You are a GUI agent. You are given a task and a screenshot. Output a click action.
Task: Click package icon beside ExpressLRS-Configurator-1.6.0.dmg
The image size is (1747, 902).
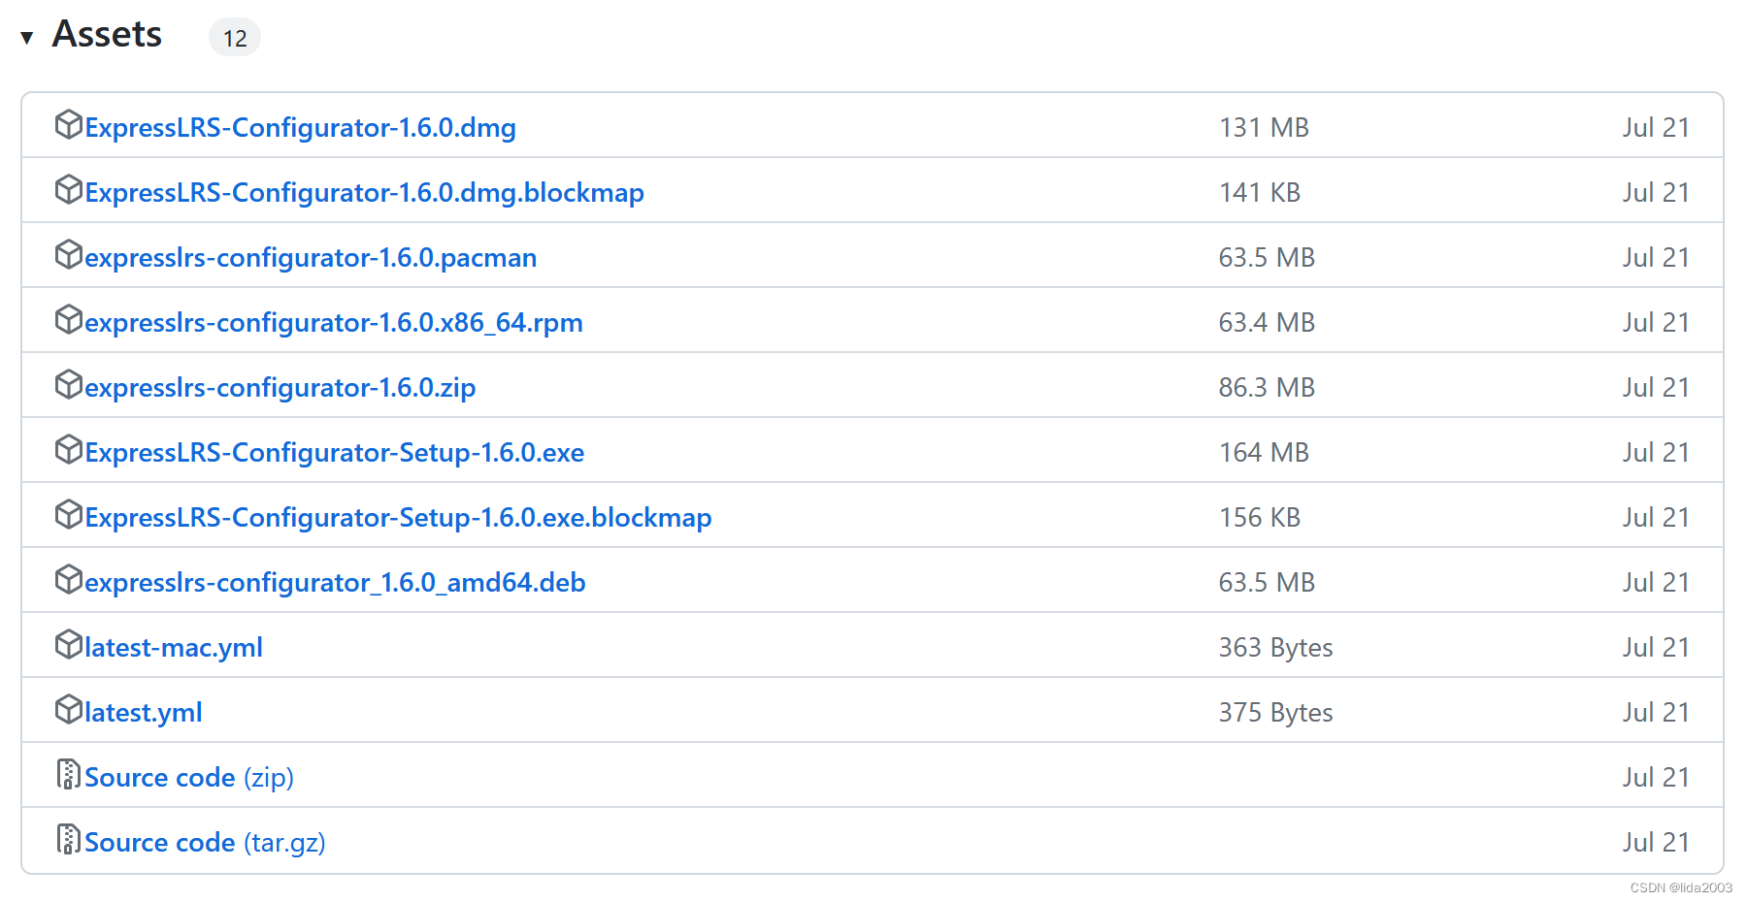click(69, 125)
